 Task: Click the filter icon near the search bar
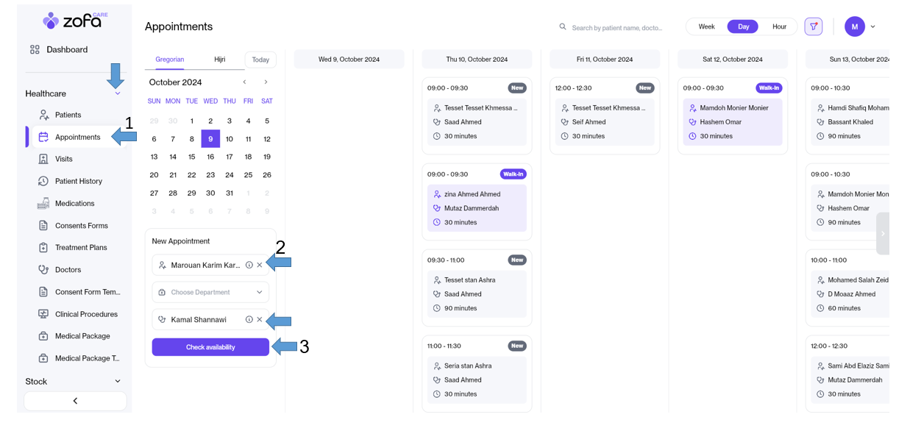pos(813,26)
